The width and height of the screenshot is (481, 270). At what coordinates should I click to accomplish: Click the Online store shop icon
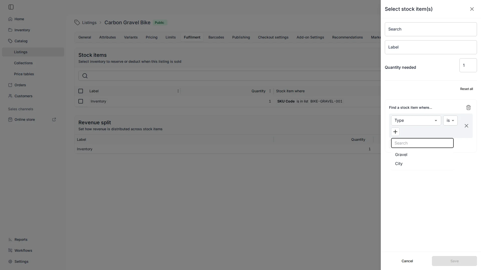10,119
